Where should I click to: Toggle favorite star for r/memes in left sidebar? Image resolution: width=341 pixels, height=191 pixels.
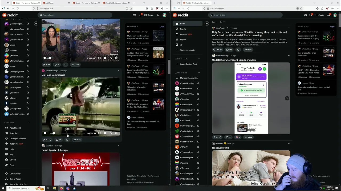point(28,50)
